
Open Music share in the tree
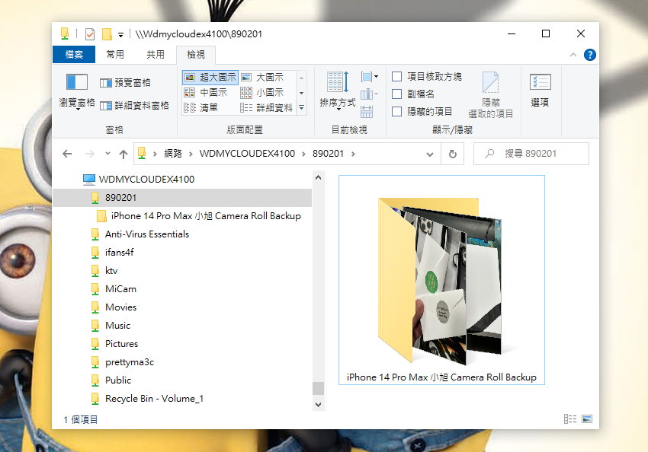(x=111, y=326)
